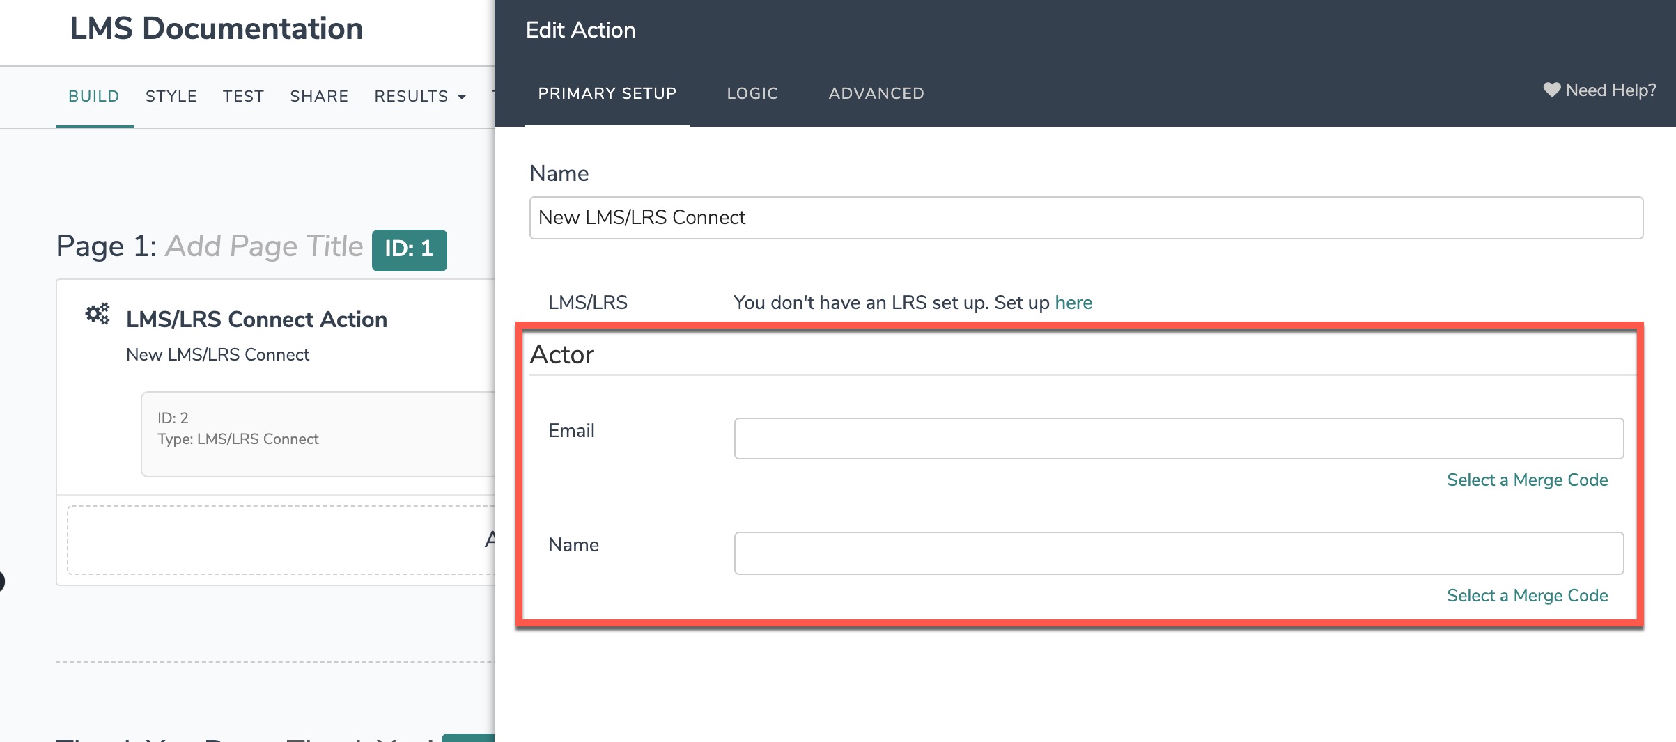Open the Advanced tab
Image resolution: width=1676 pixels, height=742 pixels.
876,93
